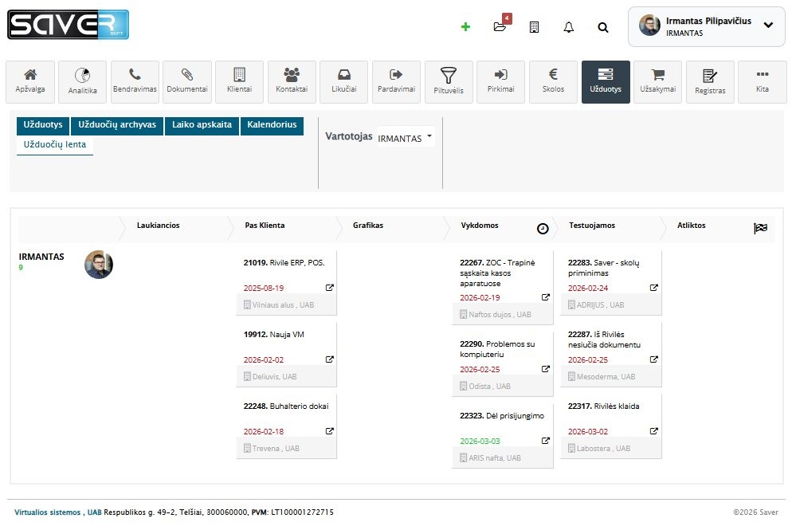
Task: Click the IRMANTAS avatar in board row
Action: click(99, 265)
